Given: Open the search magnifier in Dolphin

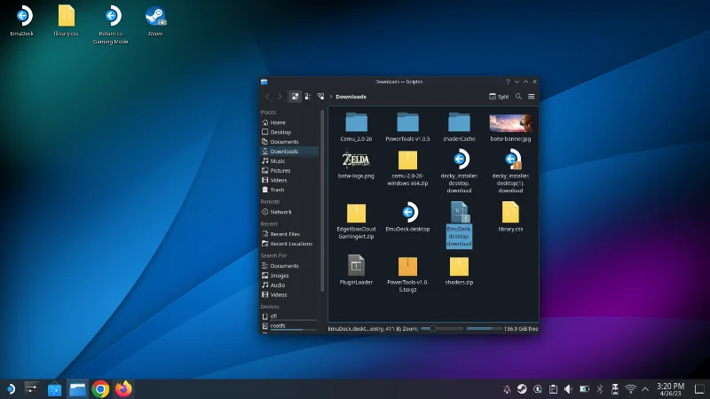Looking at the screenshot, I should coord(518,97).
